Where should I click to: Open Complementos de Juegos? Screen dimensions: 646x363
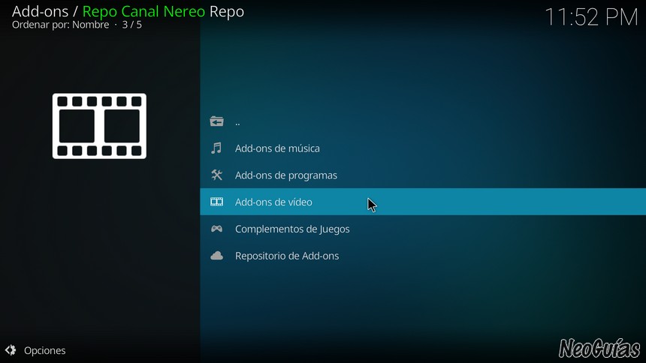point(423,229)
